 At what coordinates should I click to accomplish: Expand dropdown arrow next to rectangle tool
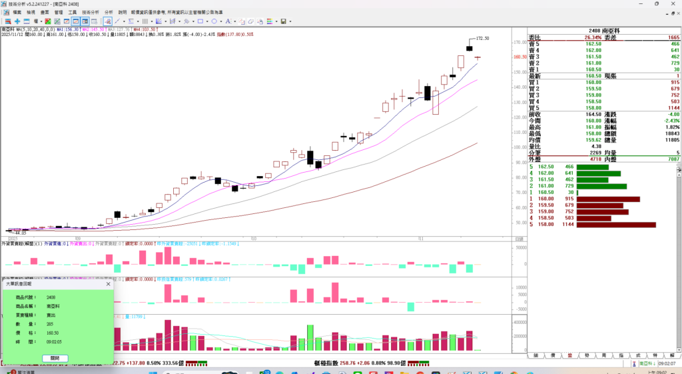tap(206, 21)
